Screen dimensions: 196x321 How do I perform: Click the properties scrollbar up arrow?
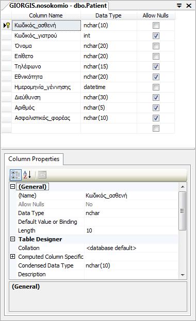click(x=183, y=187)
